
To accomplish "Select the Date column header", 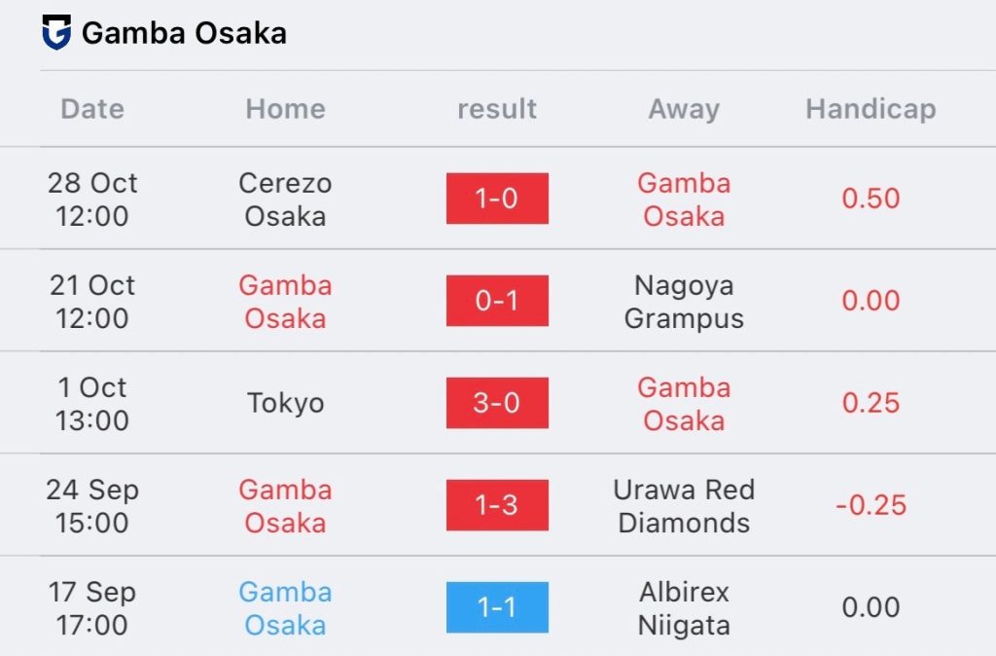I will [x=92, y=109].
